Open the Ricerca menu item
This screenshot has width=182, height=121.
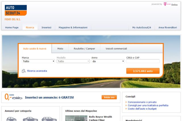30,28
